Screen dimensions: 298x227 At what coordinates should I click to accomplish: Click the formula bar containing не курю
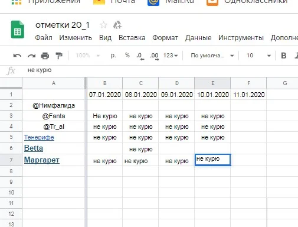pos(161,70)
